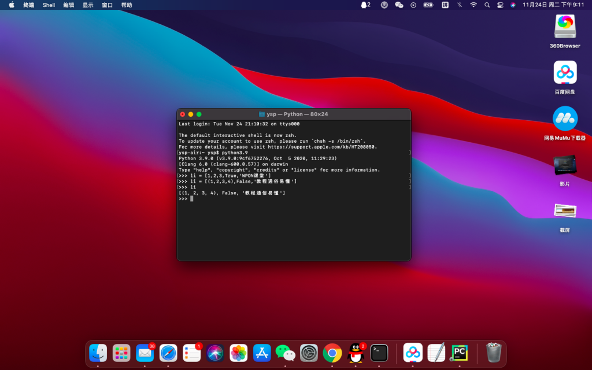Open Photos from the Dock

pyautogui.click(x=239, y=353)
